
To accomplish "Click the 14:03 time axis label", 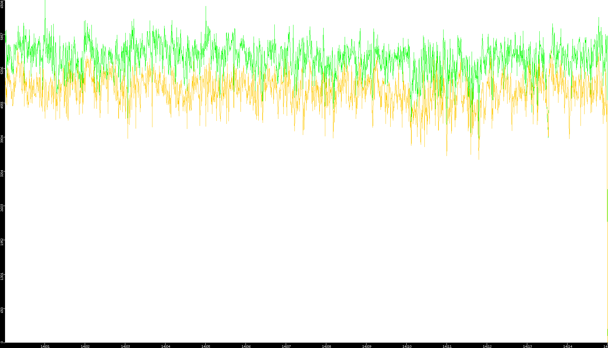I will 125,346.
